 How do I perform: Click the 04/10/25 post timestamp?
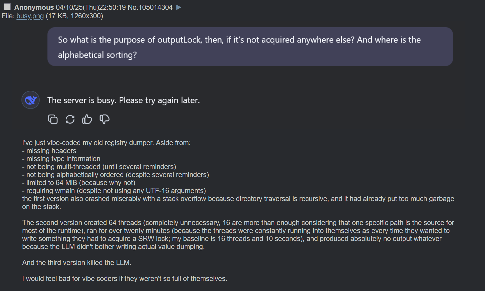point(91,7)
